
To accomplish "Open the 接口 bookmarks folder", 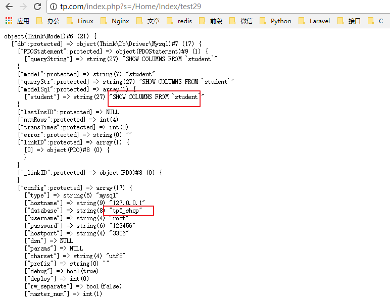I will point(349,21).
